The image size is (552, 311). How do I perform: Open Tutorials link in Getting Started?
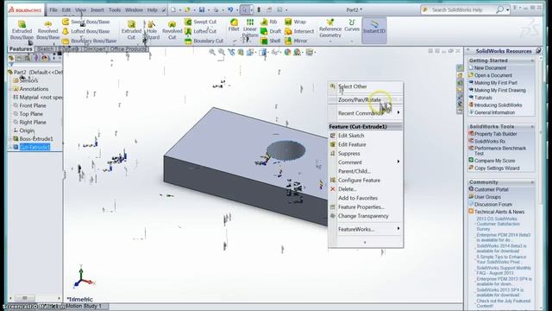point(483,98)
